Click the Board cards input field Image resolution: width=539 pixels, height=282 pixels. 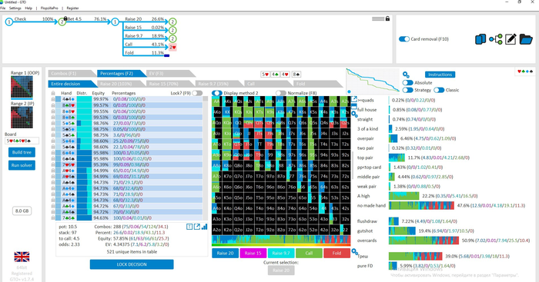(22, 141)
